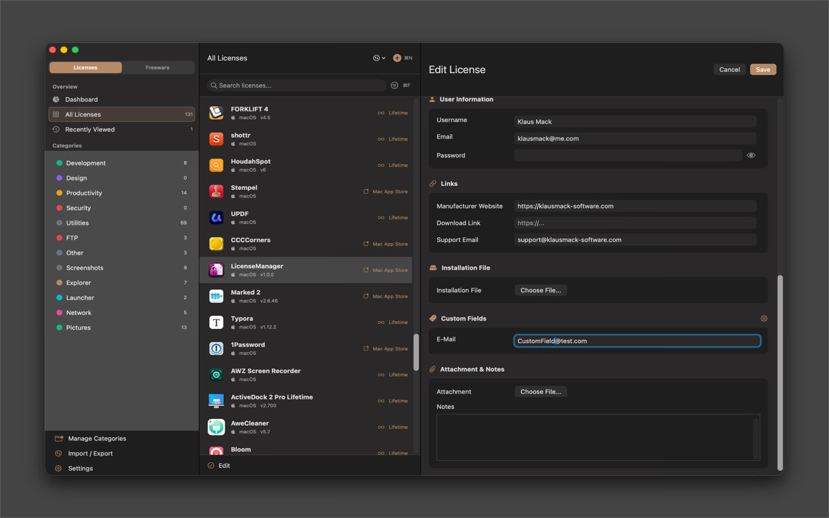Select the Development category
829x518 pixels.
pos(122,163)
